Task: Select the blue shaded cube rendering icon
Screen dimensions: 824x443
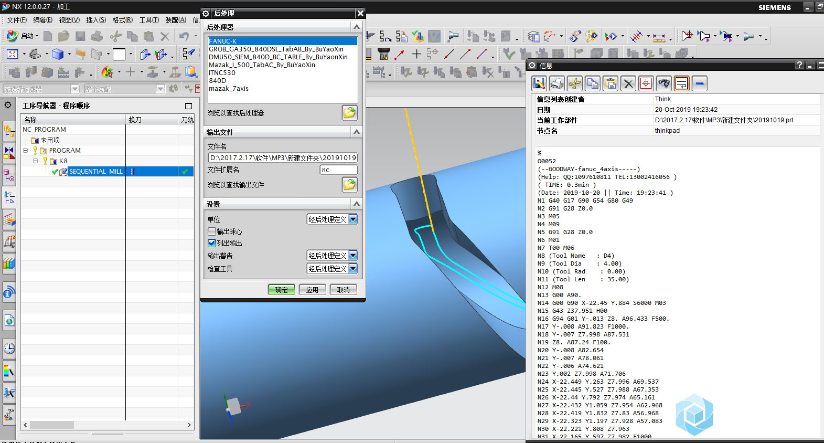Action: pos(58,54)
